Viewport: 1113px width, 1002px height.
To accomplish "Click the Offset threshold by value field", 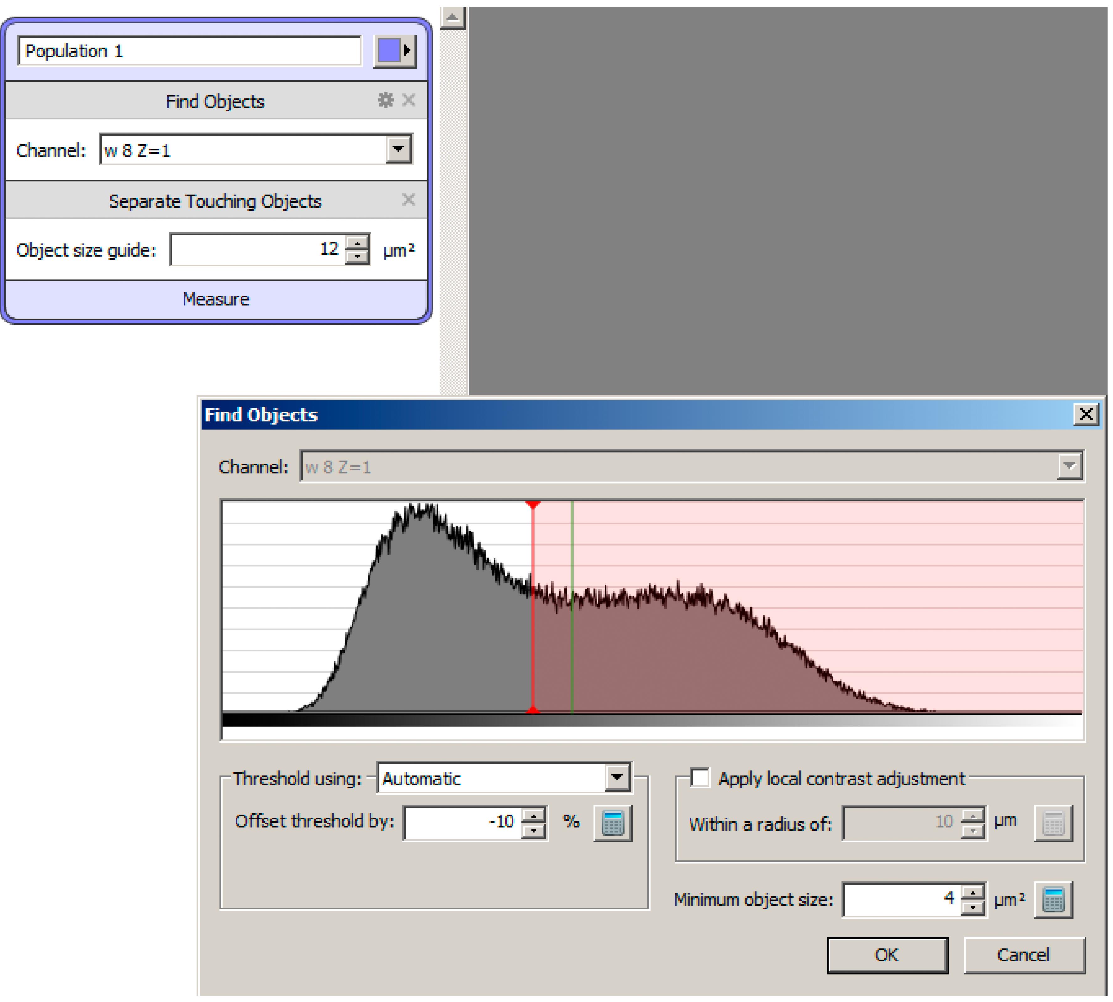I will click(462, 822).
